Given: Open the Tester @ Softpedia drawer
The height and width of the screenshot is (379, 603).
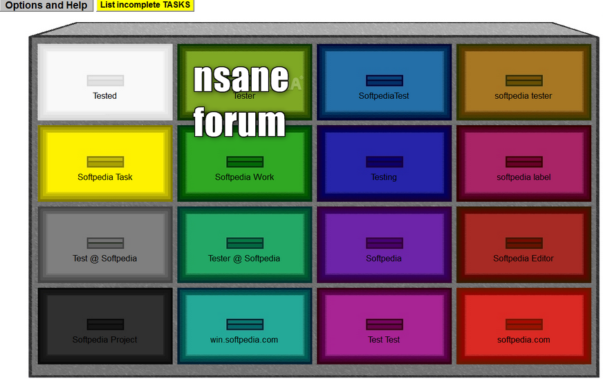Looking at the screenshot, I should tap(245, 245).
